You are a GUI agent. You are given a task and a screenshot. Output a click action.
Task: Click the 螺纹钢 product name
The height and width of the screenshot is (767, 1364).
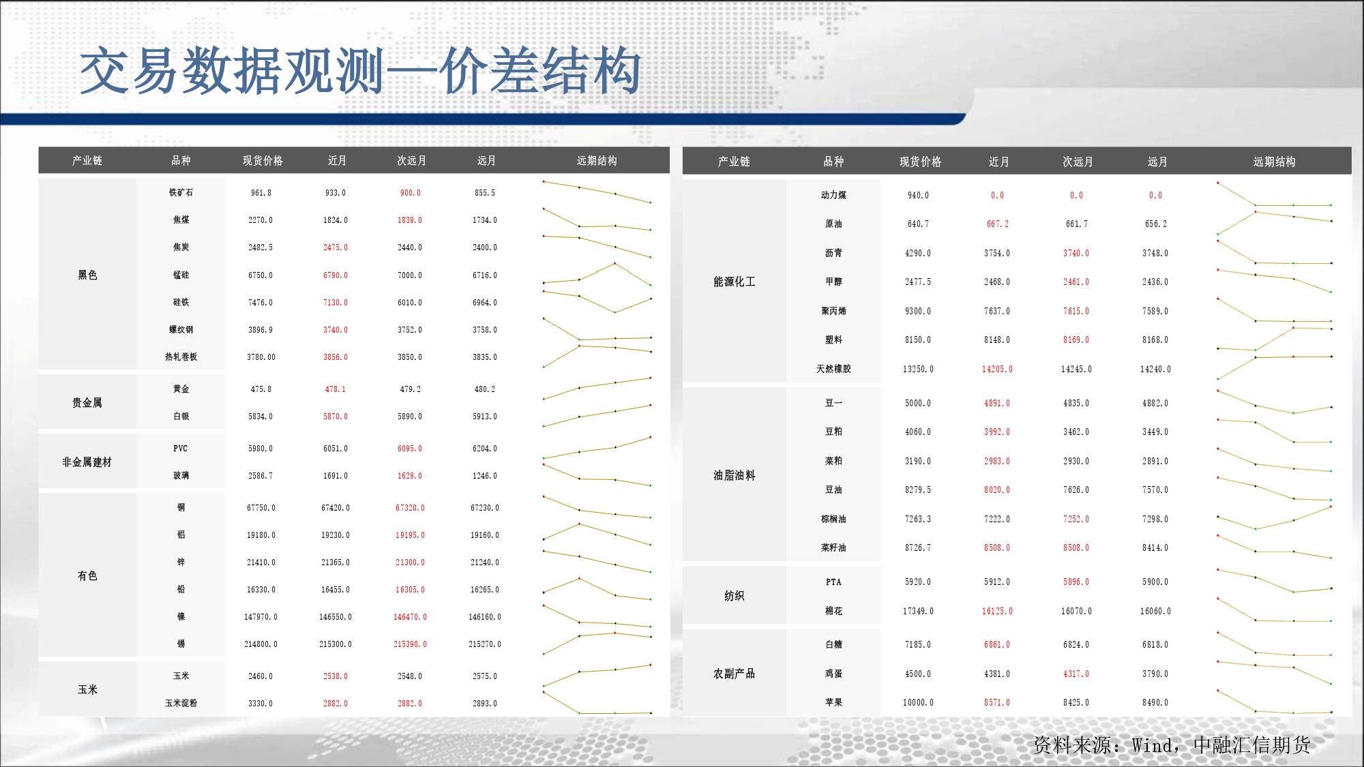tap(181, 329)
